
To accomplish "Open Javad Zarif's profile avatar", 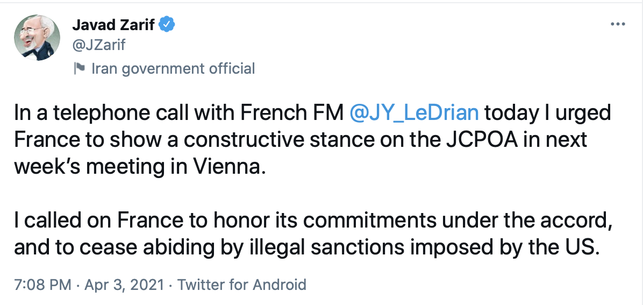I will (36, 36).
